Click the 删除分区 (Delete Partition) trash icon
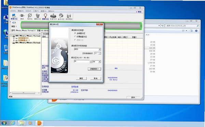Image resolution: width=205 pixels, height=127 pixels. 38,17
